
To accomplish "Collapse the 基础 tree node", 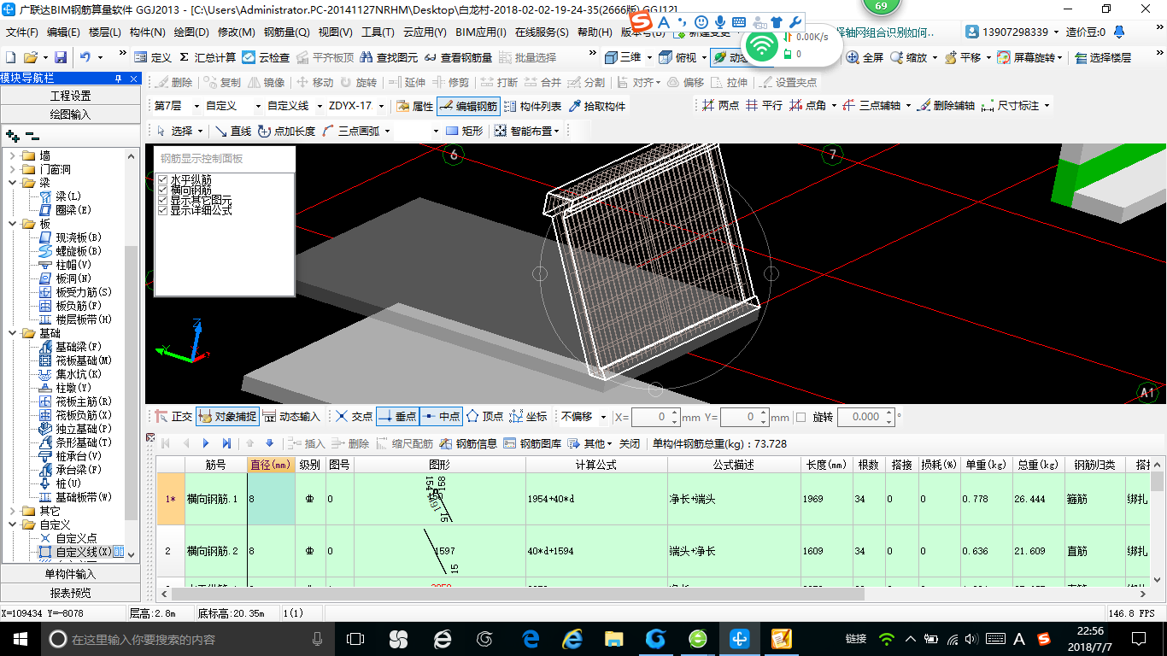I will pos(13,333).
